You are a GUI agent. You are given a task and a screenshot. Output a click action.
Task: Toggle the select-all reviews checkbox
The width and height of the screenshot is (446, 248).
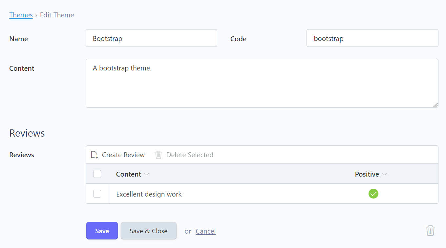coord(97,174)
